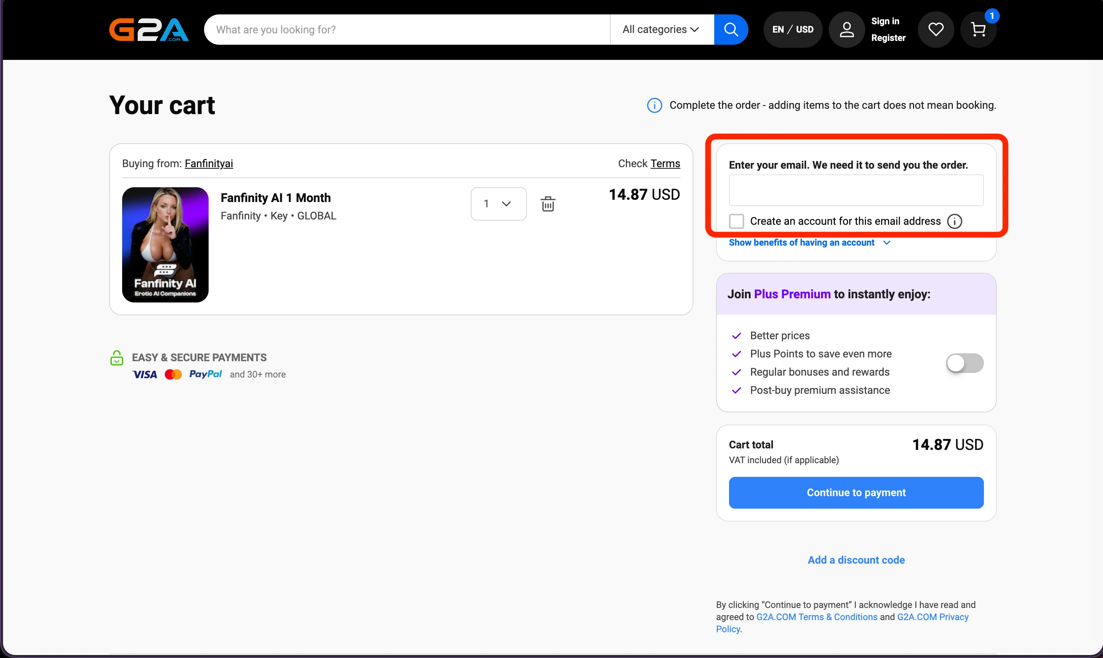
Task: Open the wishlist heart icon
Action: (x=936, y=30)
